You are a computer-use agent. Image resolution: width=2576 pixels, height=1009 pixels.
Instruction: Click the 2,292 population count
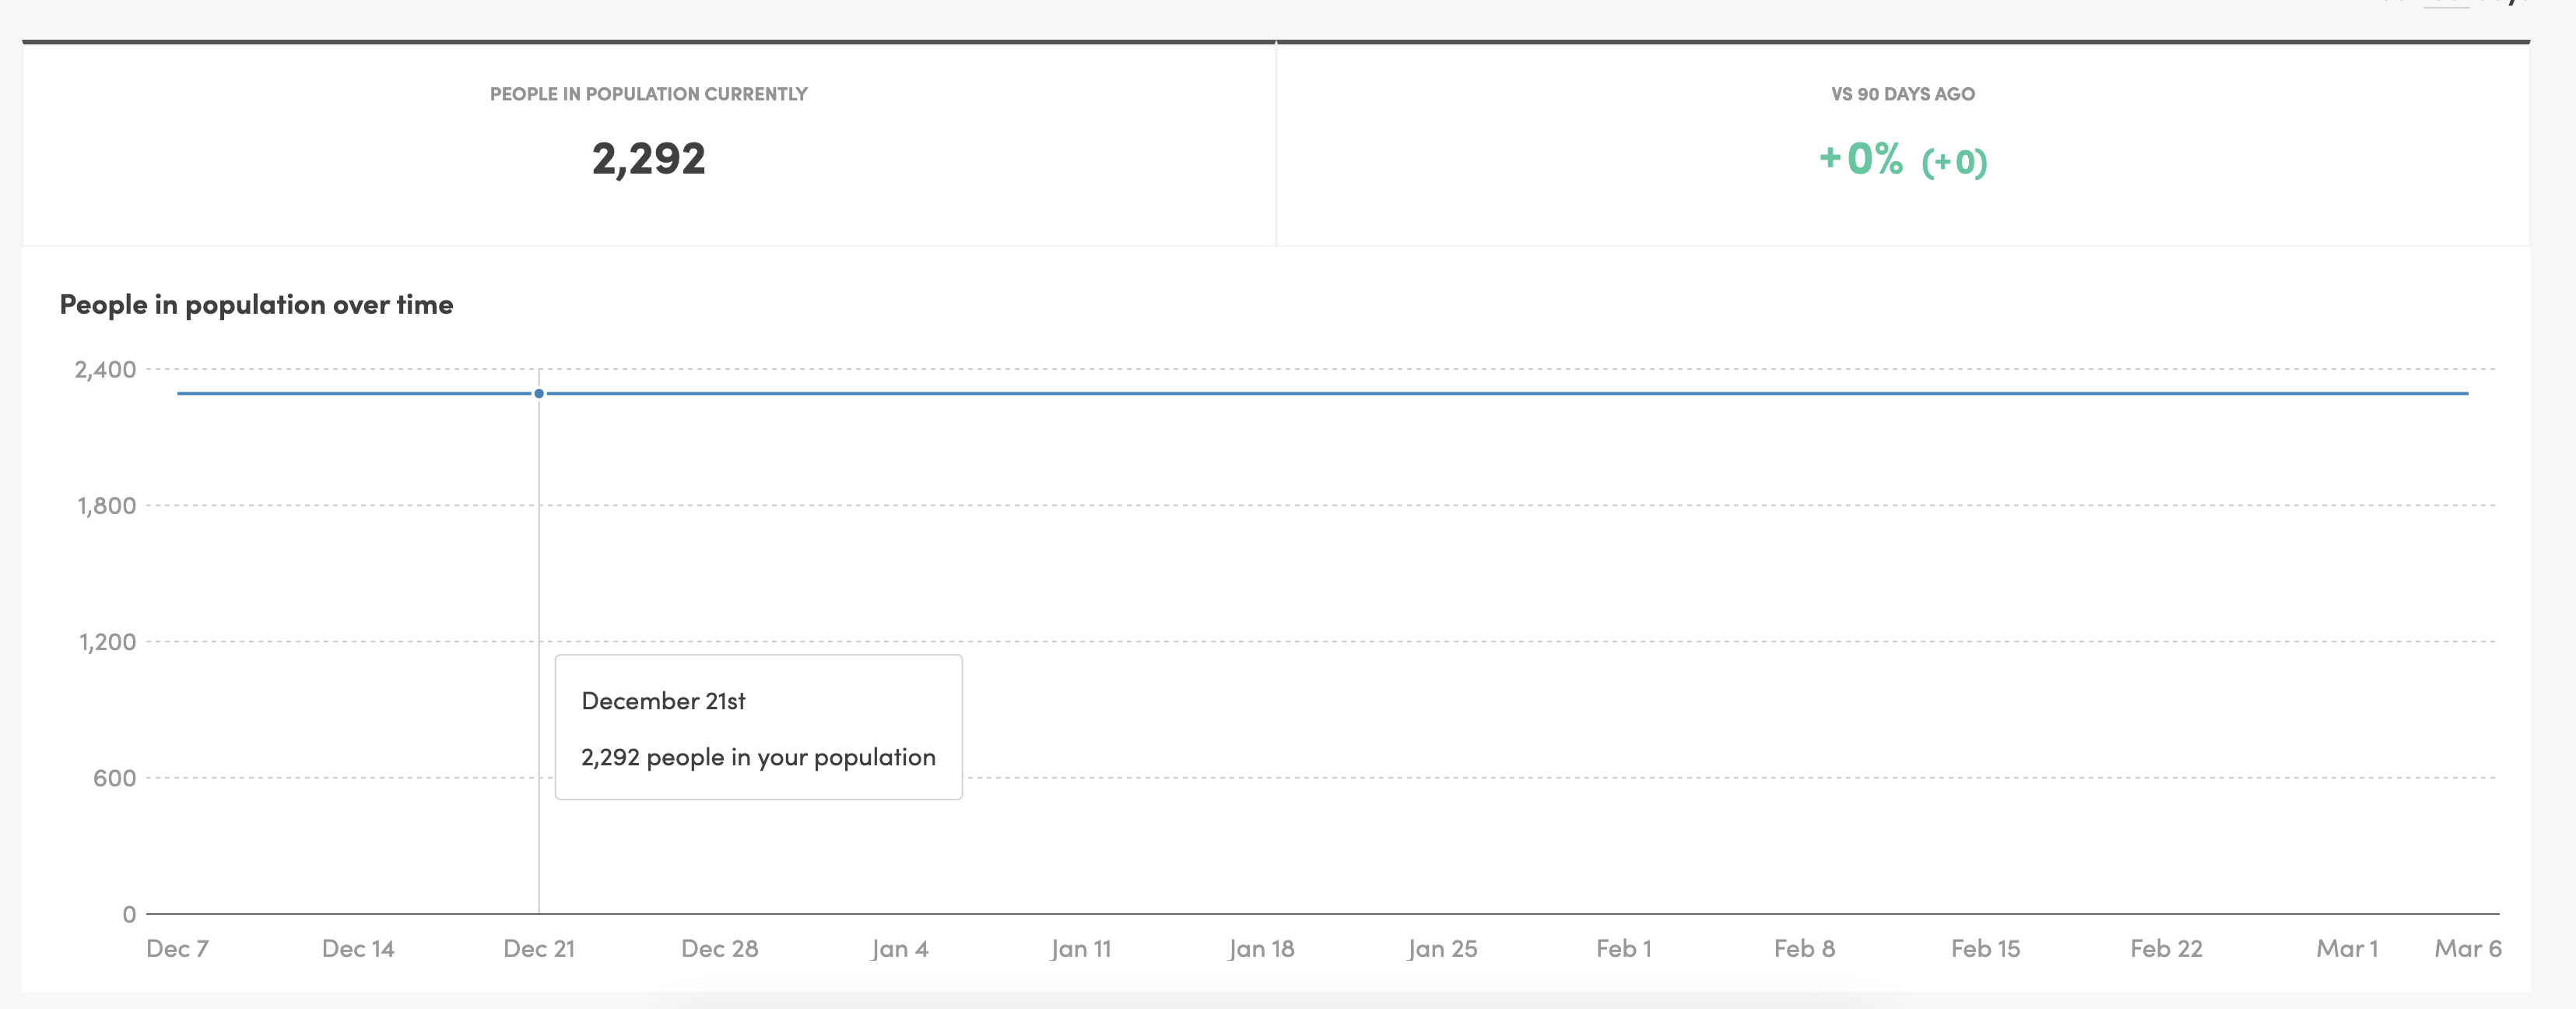tap(649, 158)
